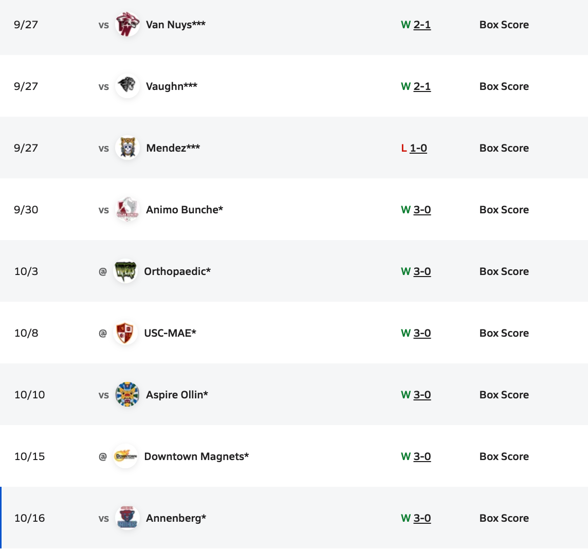Image resolution: width=588 pixels, height=550 pixels.
Task: Open Box Score for Downtown Magnets game
Action: (504, 456)
